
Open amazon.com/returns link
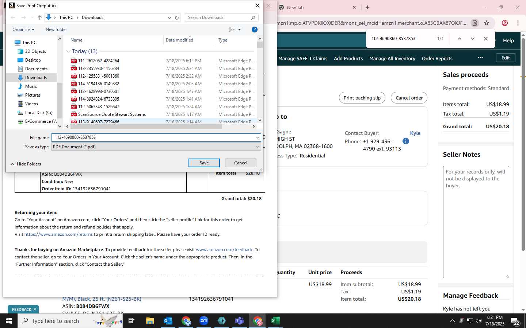[x=58, y=234]
